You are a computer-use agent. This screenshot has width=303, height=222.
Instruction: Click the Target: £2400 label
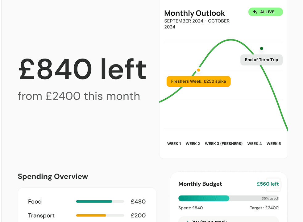coord(264,208)
